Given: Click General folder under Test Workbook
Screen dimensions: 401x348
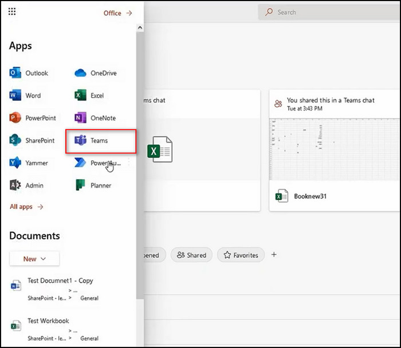Looking at the screenshot, I should coord(89,338).
